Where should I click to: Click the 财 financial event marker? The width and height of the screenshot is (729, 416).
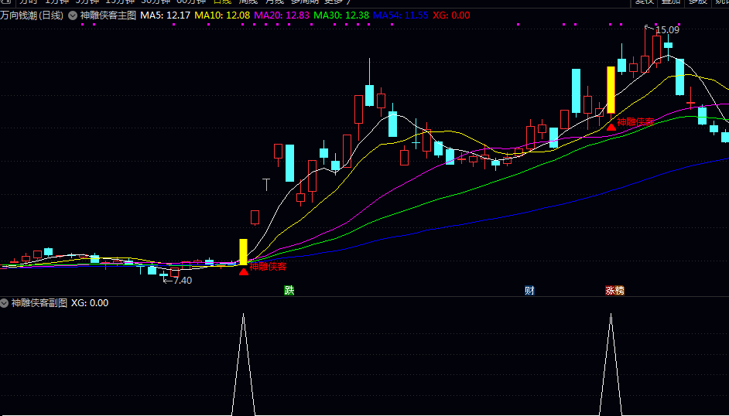tap(529, 291)
